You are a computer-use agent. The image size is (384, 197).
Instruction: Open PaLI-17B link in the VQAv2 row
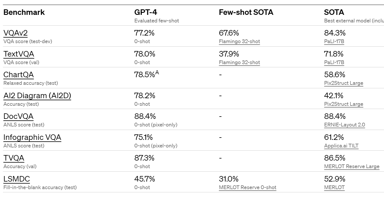pyautogui.click(x=334, y=41)
